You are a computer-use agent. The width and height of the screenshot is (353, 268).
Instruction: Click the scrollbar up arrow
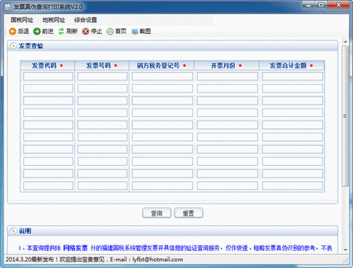click(345, 42)
